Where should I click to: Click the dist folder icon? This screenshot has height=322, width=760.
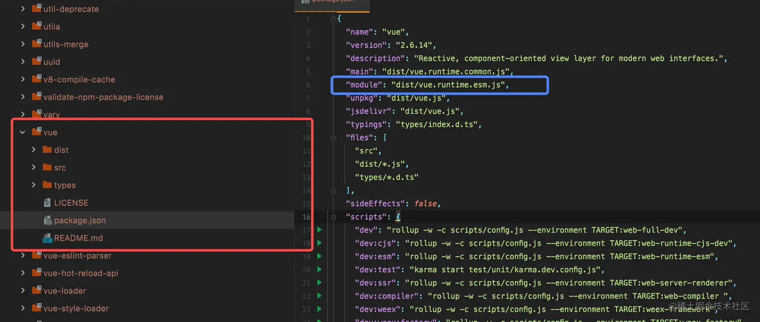point(47,150)
